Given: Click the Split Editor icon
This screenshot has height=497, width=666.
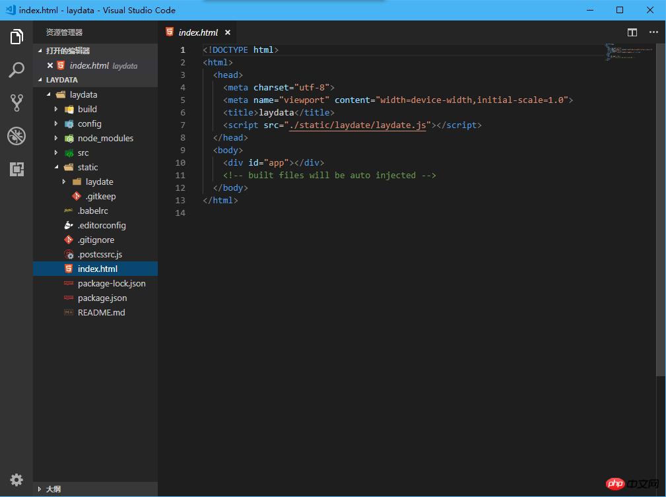Looking at the screenshot, I should point(632,32).
